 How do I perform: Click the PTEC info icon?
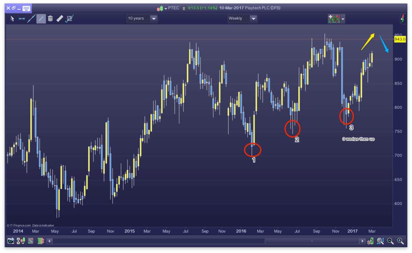[184, 8]
